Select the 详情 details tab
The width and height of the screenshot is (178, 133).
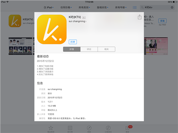(72, 49)
